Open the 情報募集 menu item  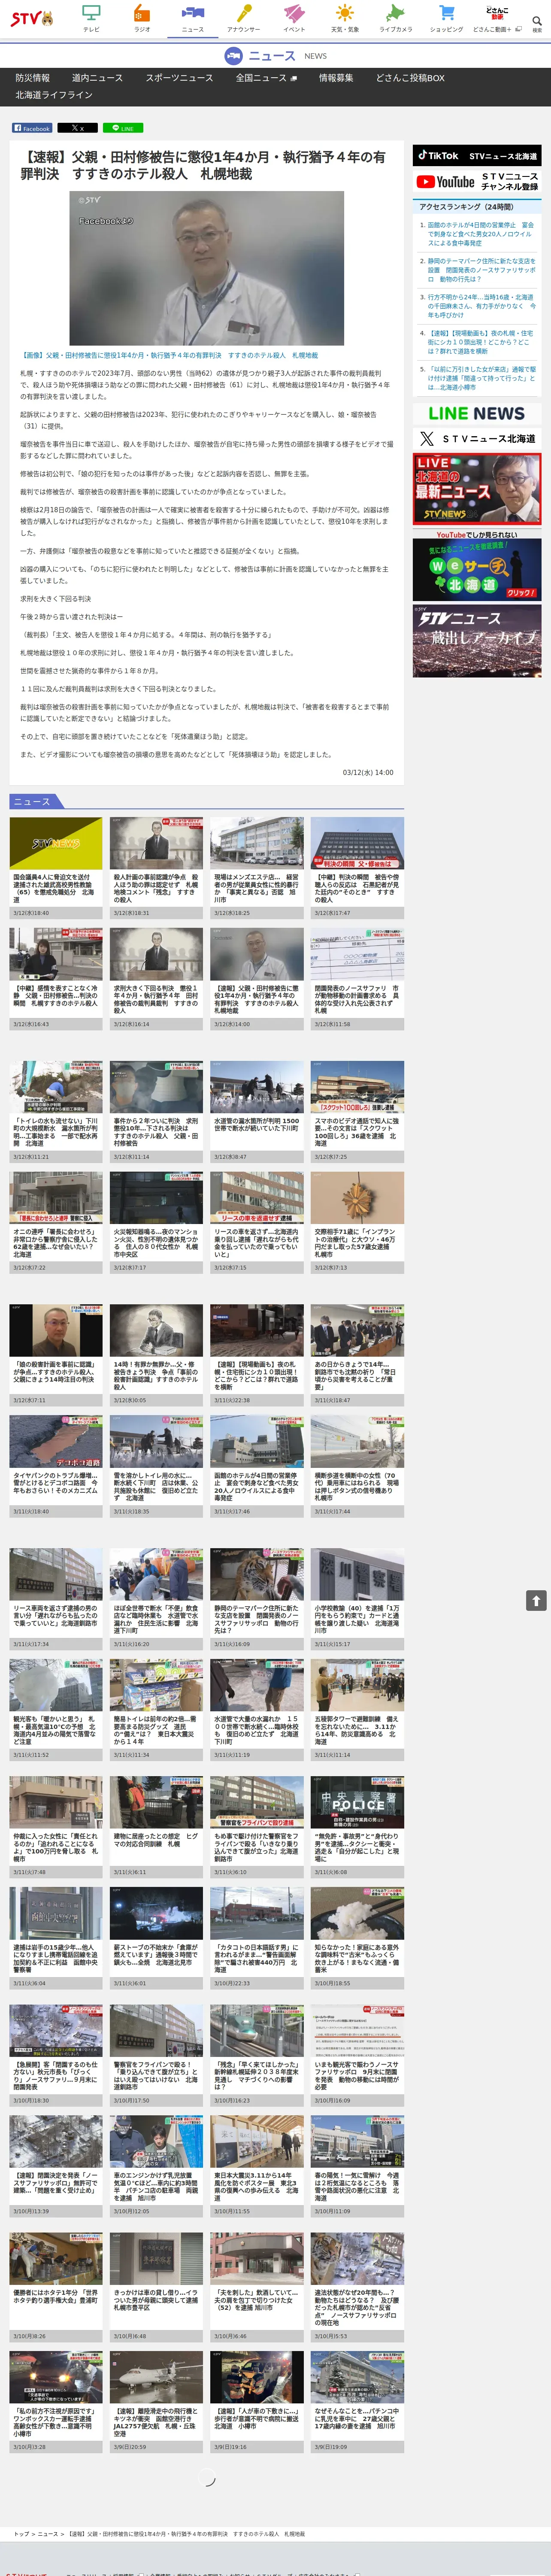coord(336,78)
